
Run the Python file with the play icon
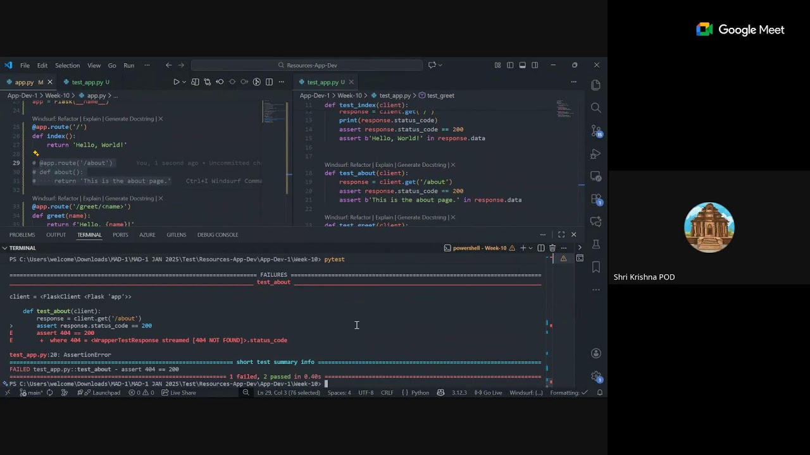click(177, 82)
